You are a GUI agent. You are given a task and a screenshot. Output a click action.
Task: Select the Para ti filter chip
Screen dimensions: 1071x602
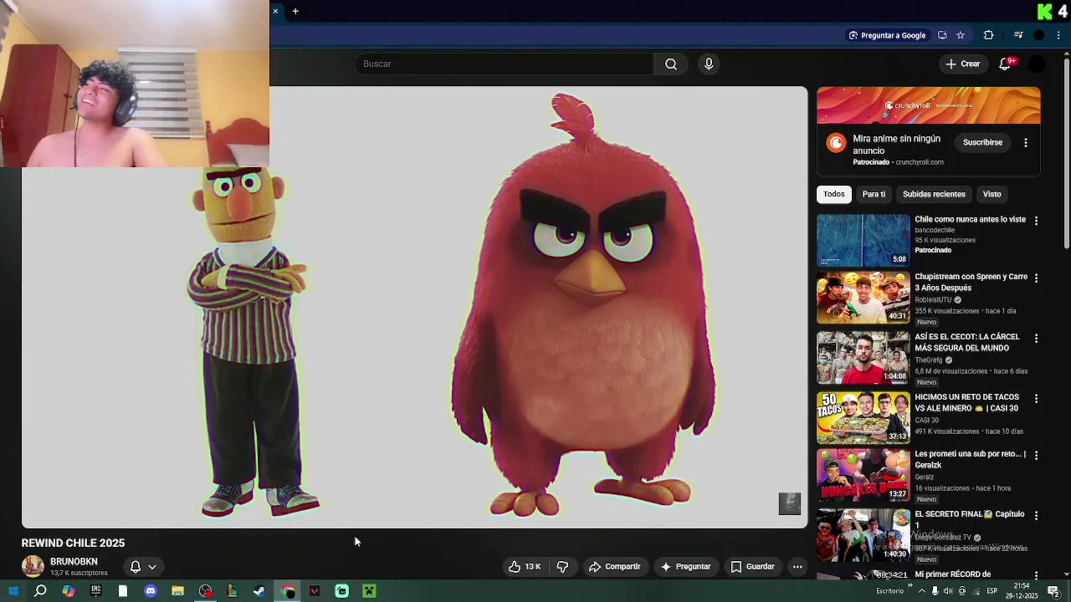(x=874, y=194)
